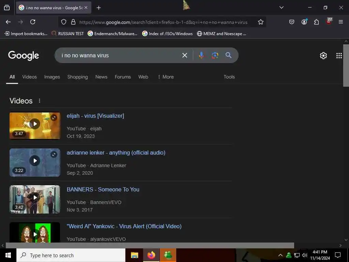This screenshot has height=262, width=349.
Task: Start voice search with microphone icon
Action: 201,55
